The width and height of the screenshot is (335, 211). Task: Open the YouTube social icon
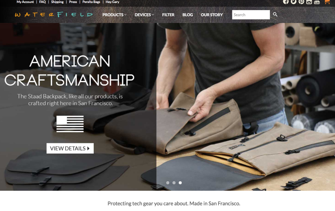[317, 2]
